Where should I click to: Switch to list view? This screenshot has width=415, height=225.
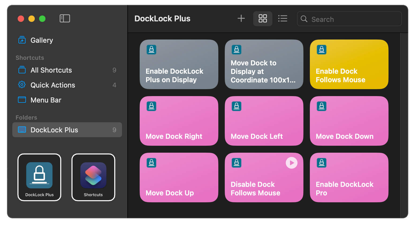pos(283,18)
